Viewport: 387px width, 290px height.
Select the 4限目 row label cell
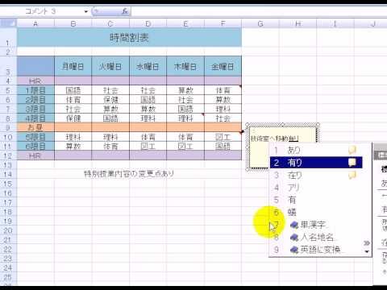pyautogui.click(x=35, y=118)
